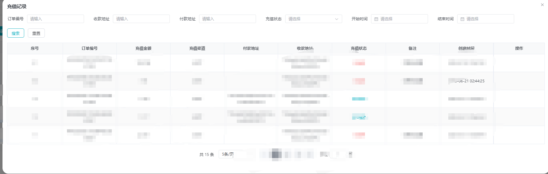The height and width of the screenshot is (174, 548).
Task: Open the 5条/页 page size selector
Action: coord(231,154)
